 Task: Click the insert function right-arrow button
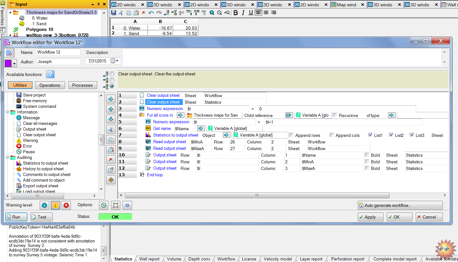(x=111, y=99)
